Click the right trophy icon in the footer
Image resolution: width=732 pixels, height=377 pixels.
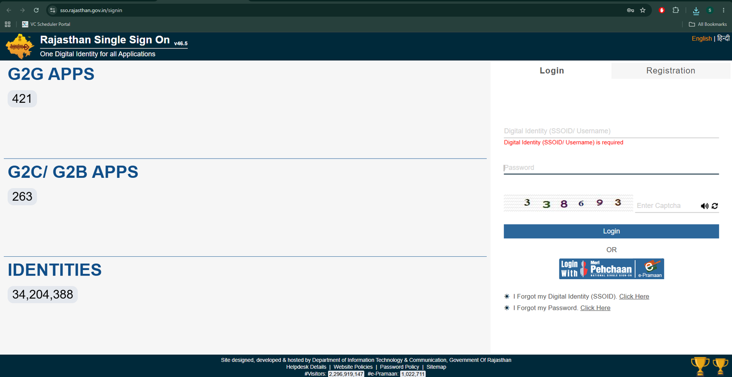(x=721, y=366)
